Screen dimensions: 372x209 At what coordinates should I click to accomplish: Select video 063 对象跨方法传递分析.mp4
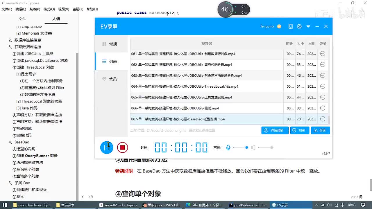coord(207,75)
